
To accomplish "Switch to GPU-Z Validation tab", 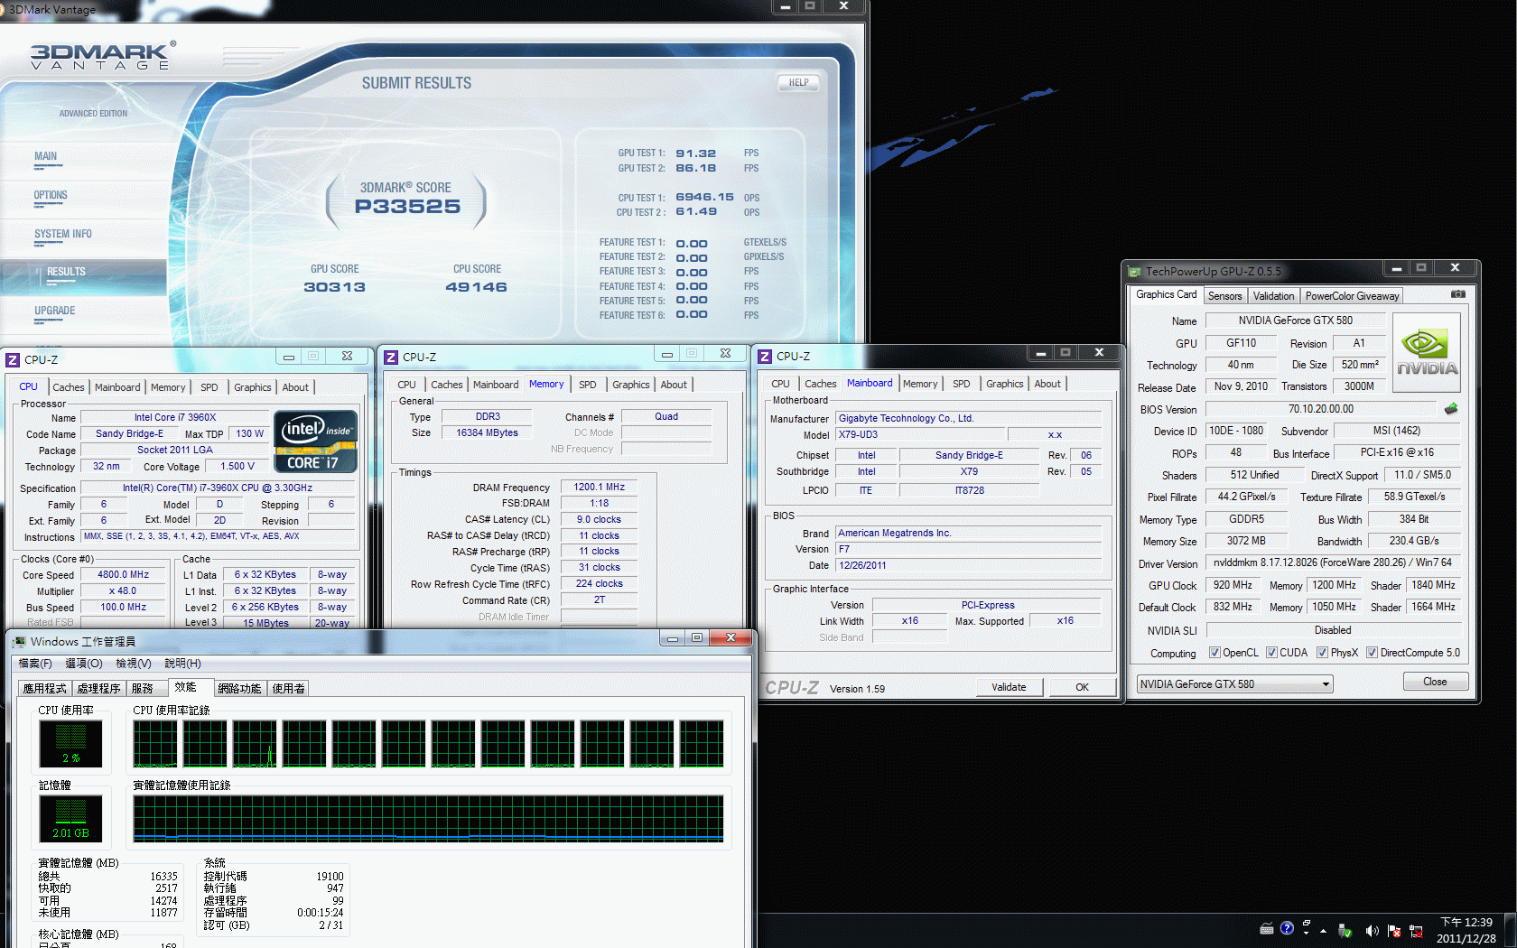I will 1273,296.
